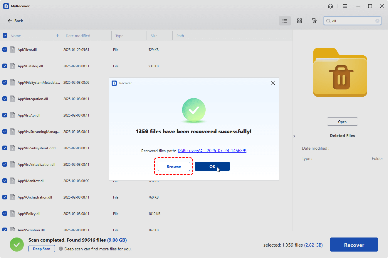388x258 pixels.
Task: Click the green success checkmark in dialog
Action: coord(194,110)
